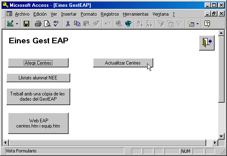227x156 pixels.
Task: Click the Print icon in toolbar
Action: point(38,24)
